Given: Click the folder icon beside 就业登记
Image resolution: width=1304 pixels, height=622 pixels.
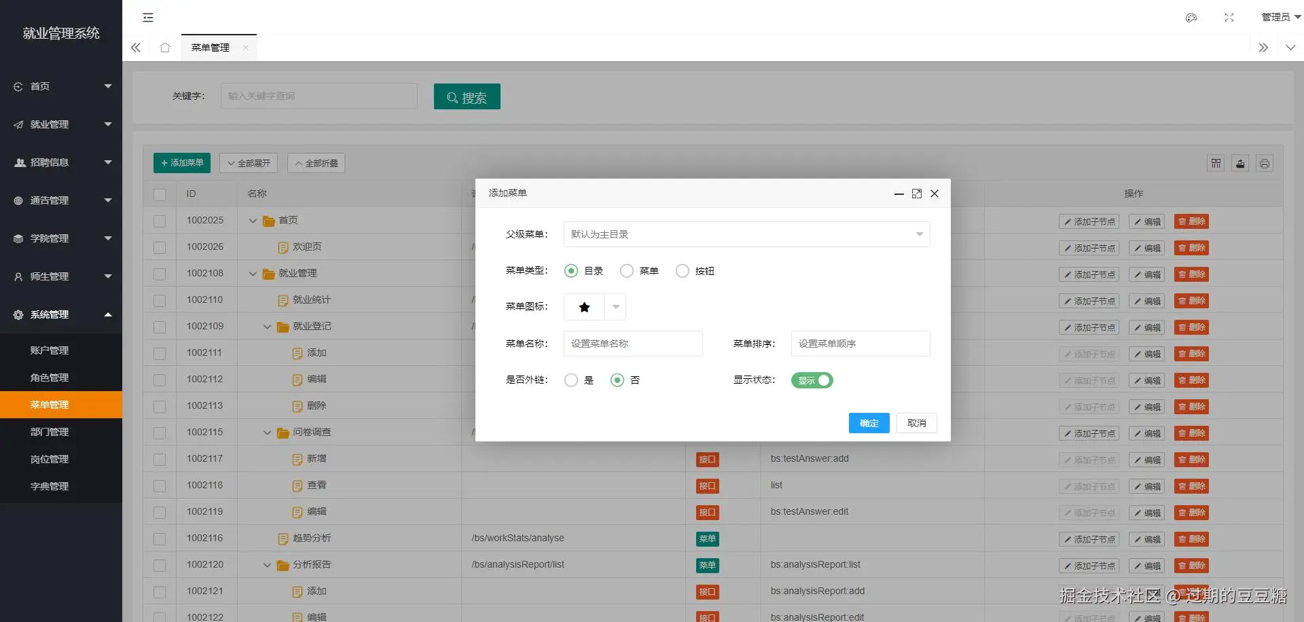Looking at the screenshot, I should point(283,327).
